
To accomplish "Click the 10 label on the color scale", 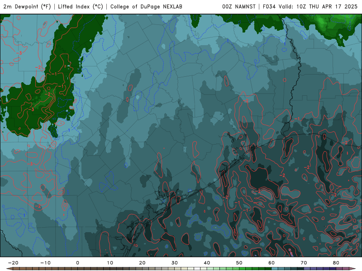I will [x=110, y=263].
